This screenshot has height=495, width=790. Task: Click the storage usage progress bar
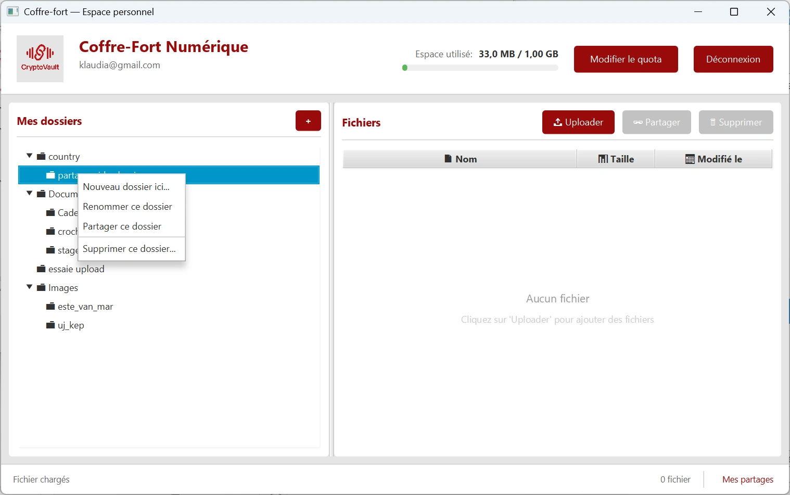click(480, 68)
